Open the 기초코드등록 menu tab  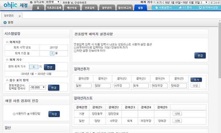tap(54, 8)
